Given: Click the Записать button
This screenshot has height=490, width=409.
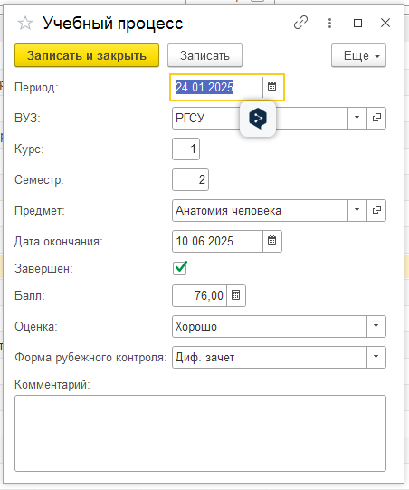Looking at the screenshot, I should point(204,55).
